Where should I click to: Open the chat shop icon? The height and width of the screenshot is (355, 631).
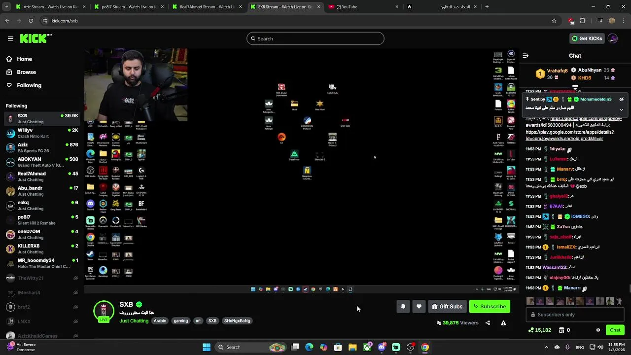pyautogui.click(x=562, y=330)
